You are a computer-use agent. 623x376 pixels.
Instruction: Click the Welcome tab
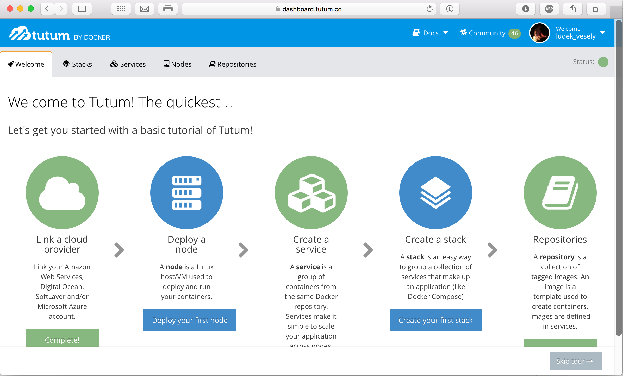(25, 64)
